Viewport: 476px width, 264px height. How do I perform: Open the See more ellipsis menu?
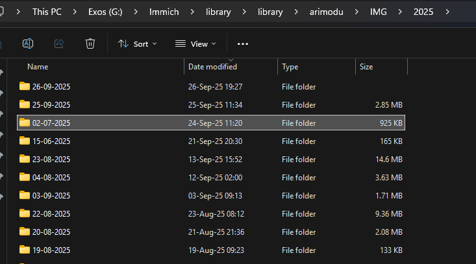point(243,43)
